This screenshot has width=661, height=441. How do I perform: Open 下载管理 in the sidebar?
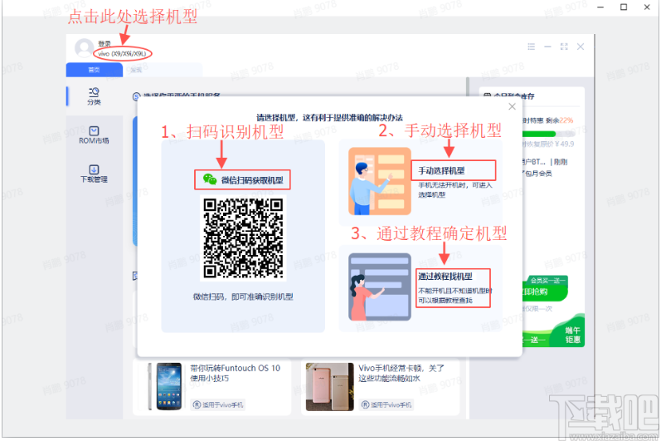tap(94, 174)
